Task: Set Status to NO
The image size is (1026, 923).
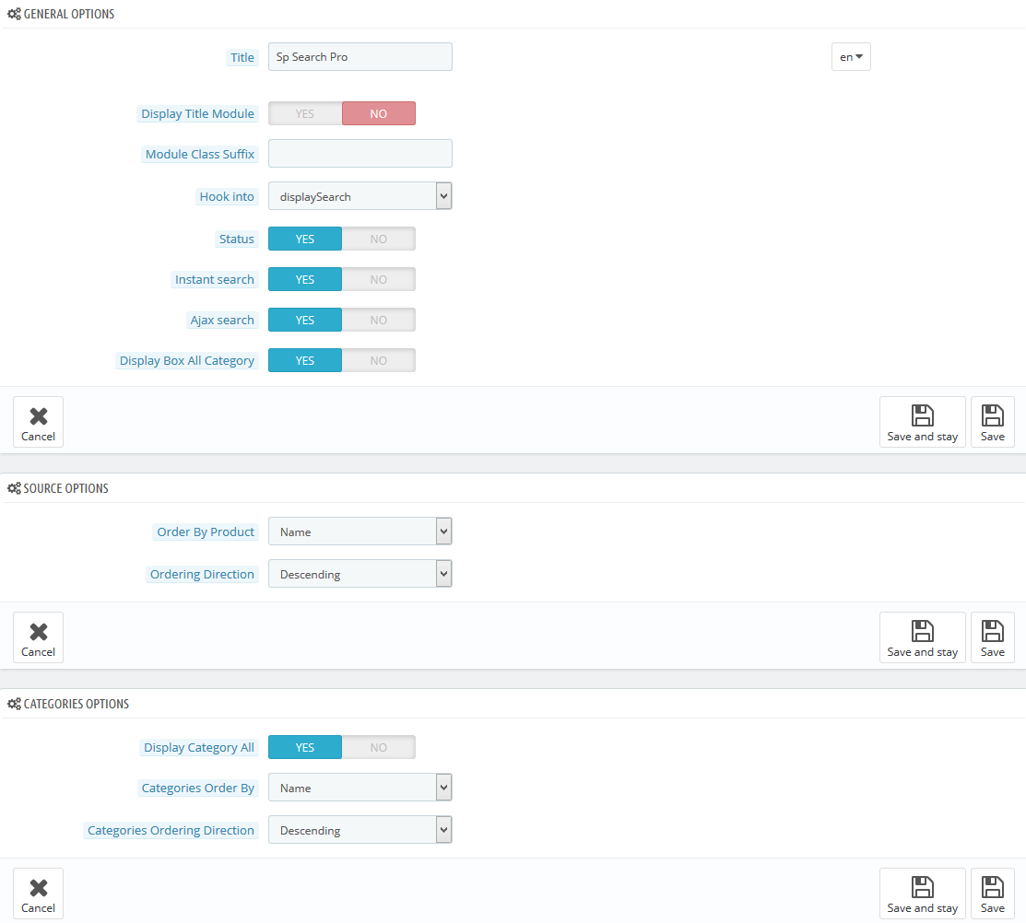Action: pos(378,240)
